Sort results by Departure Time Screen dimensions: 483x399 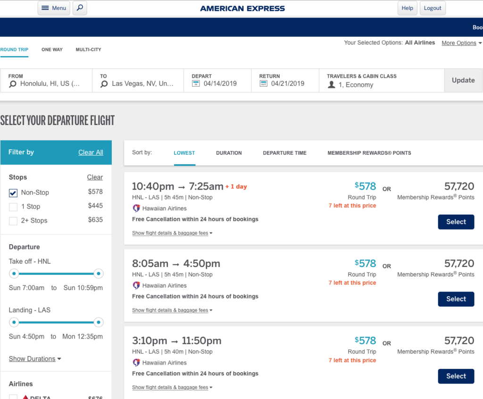[x=284, y=153]
